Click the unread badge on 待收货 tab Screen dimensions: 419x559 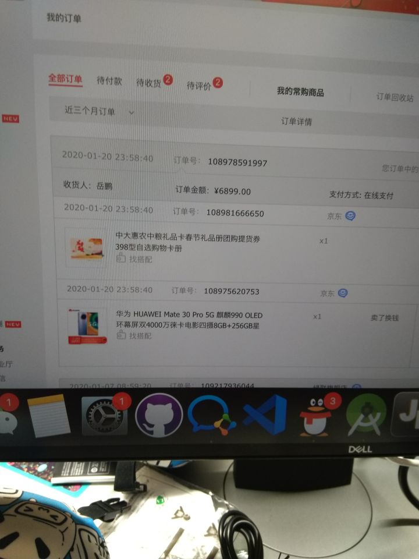pyautogui.click(x=168, y=80)
